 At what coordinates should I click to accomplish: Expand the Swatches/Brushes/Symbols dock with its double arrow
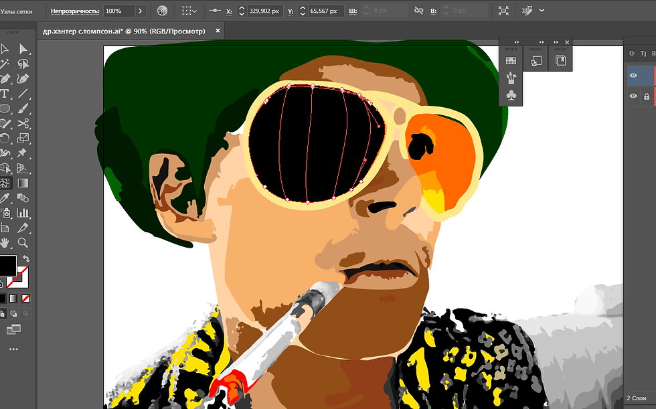click(x=517, y=42)
